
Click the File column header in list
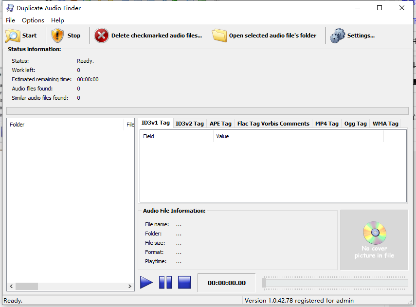click(129, 125)
